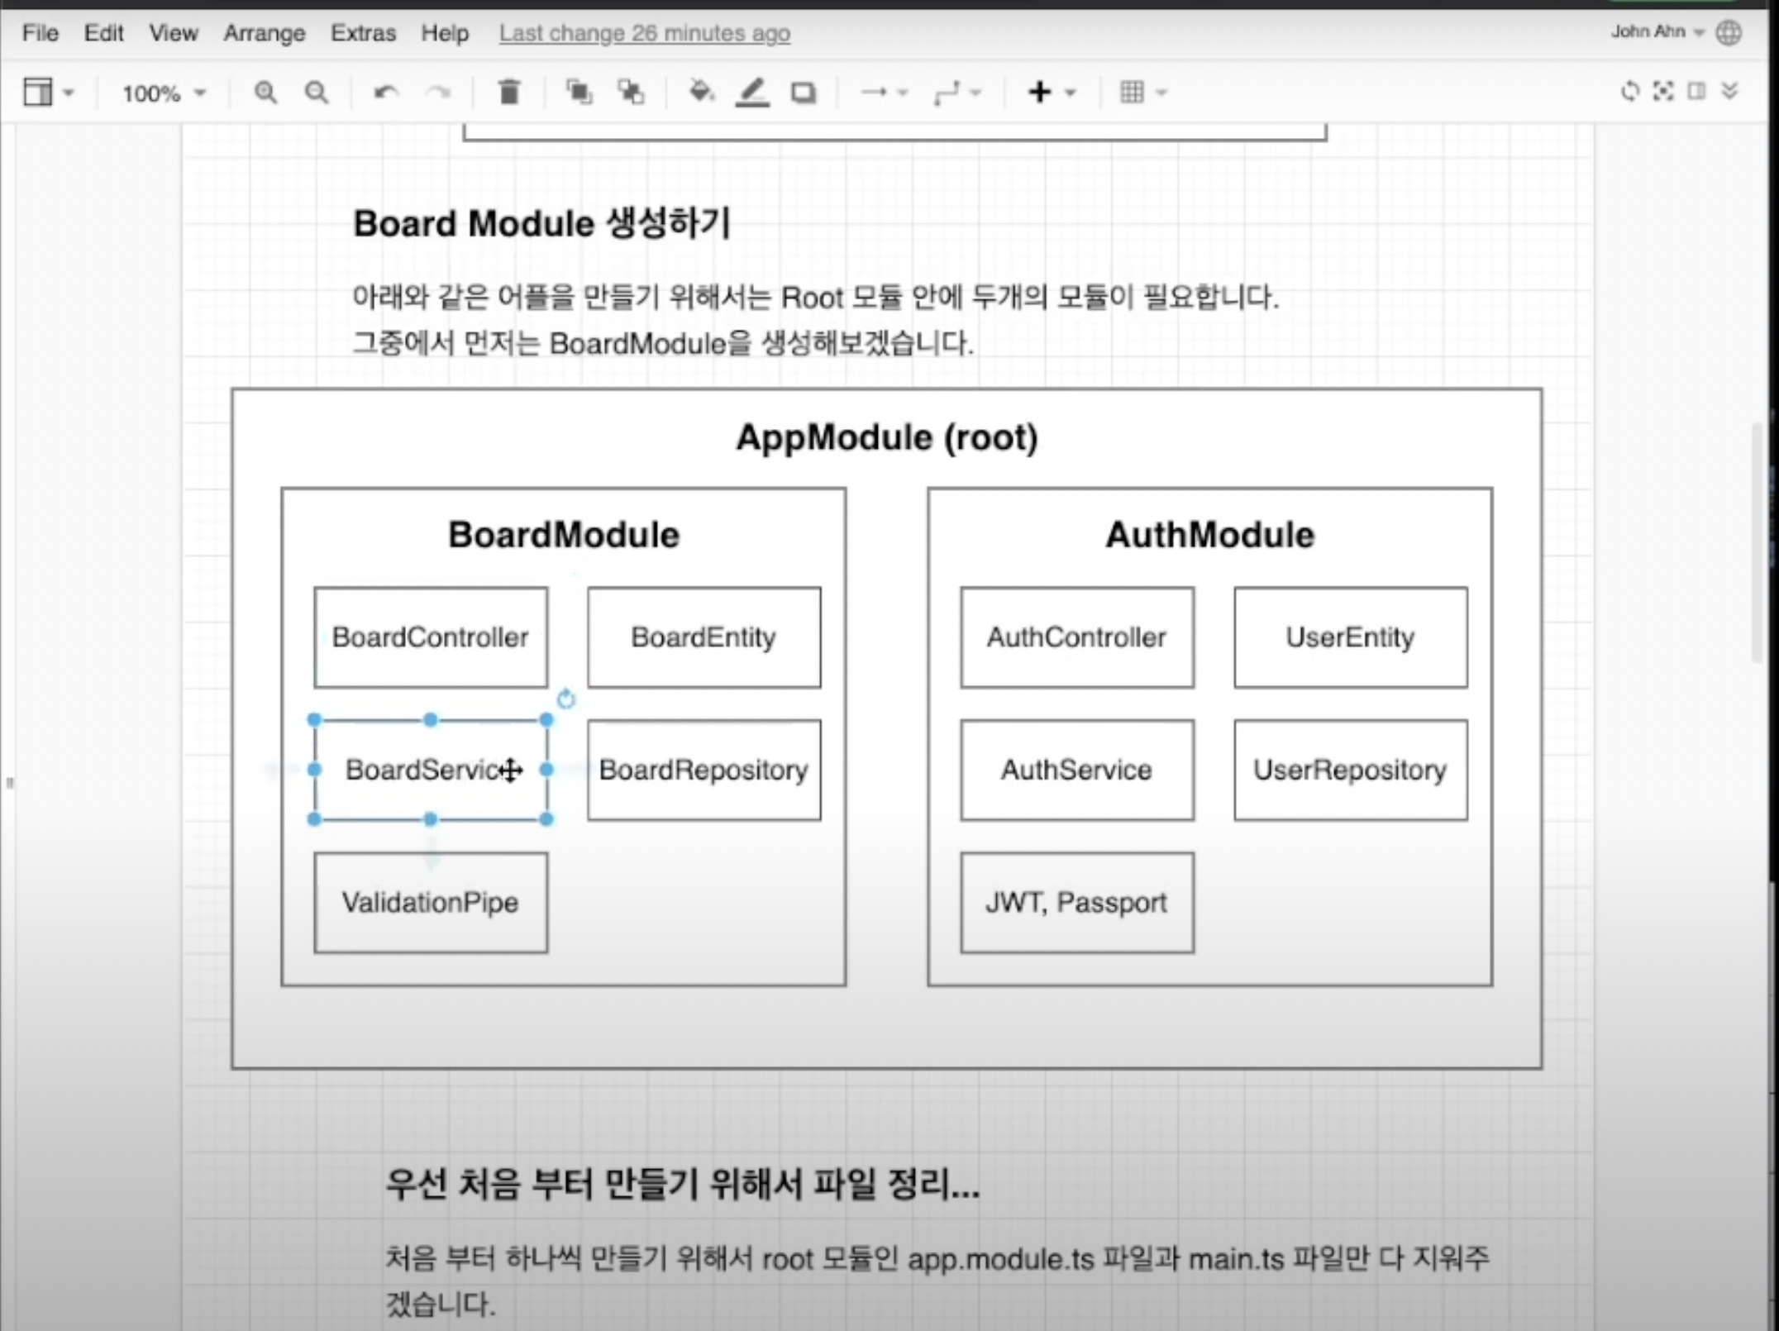Select the BoardRepository box

pos(703,770)
